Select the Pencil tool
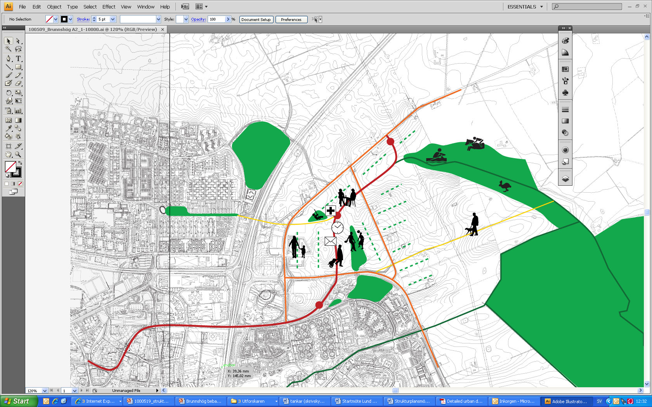The height and width of the screenshot is (407, 652). [18, 75]
